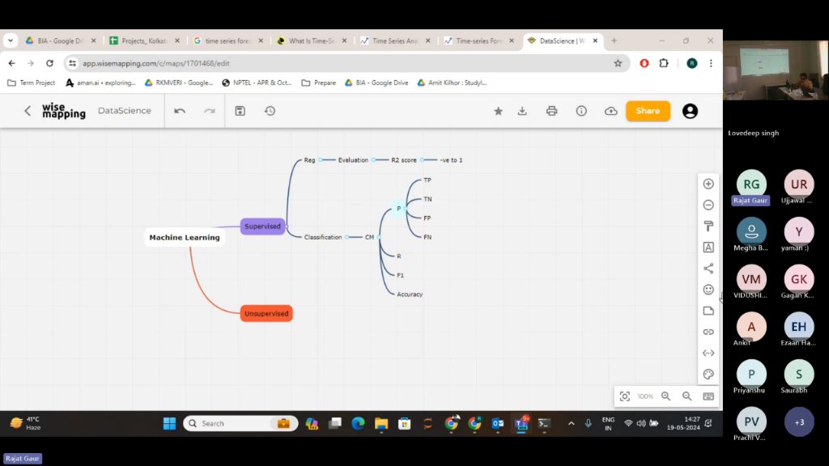Screen dimensions: 829x466
Task: Open connection style tool
Action: point(708,269)
